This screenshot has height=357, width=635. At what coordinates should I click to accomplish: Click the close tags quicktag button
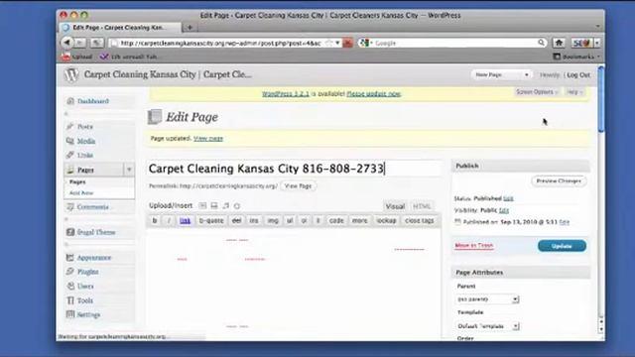419,220
